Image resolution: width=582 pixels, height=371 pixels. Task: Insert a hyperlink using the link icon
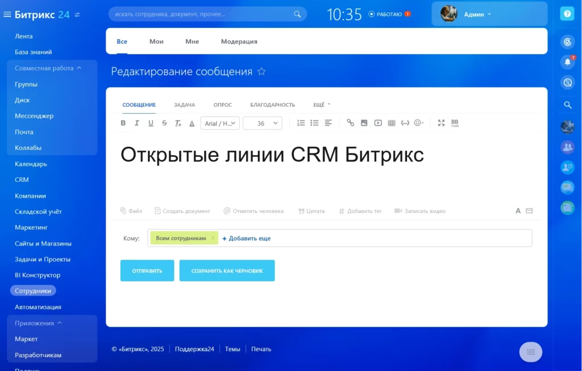(349, 123)
